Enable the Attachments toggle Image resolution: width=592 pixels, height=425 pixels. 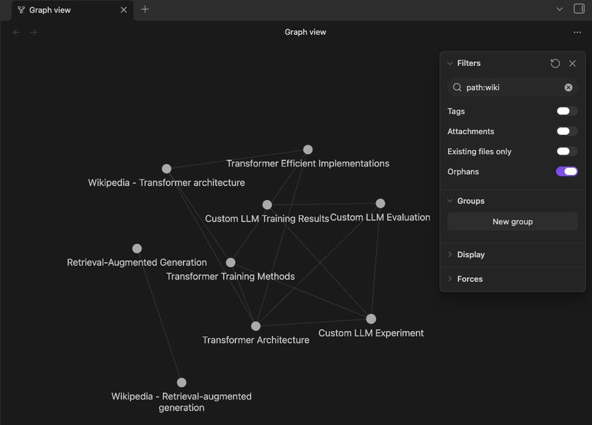567,131
